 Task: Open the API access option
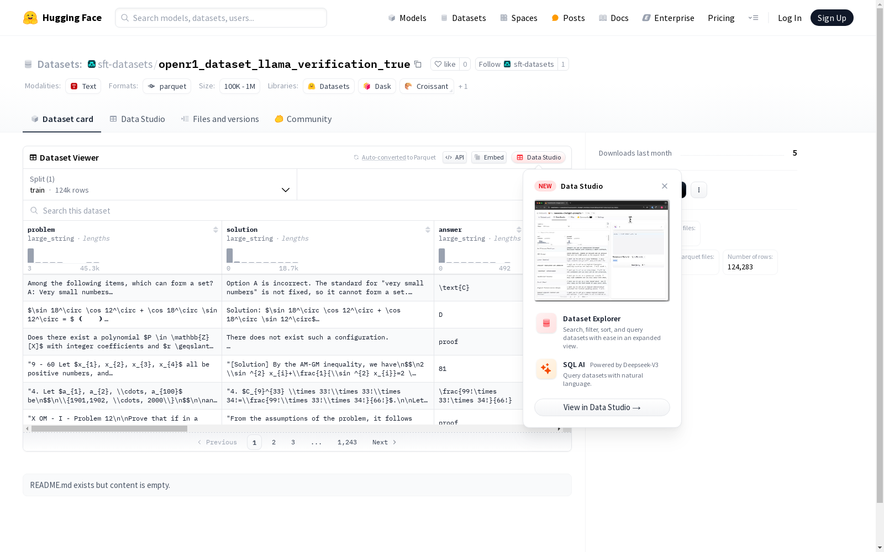(x=455, y=157)
